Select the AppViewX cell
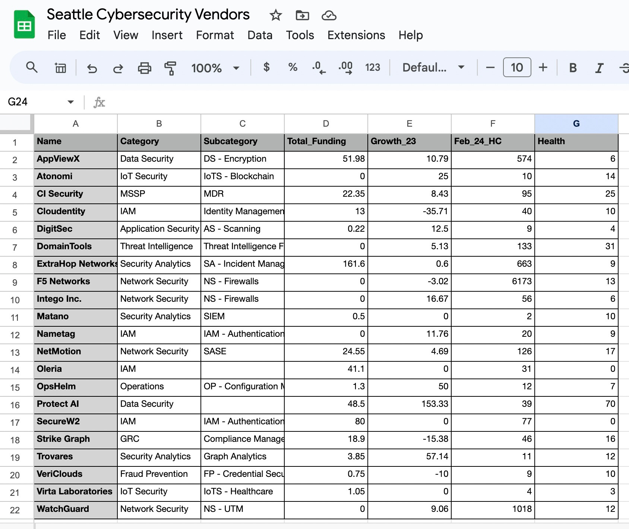This screenshot has height=529, width=629. [76, 159]
